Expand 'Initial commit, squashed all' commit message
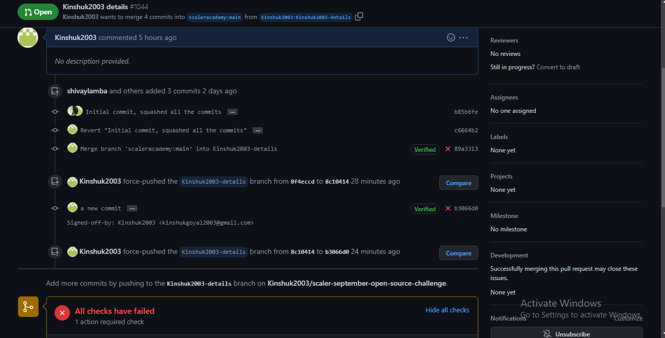The width and height of the screenshot is (665, 338). coord(232,112)
